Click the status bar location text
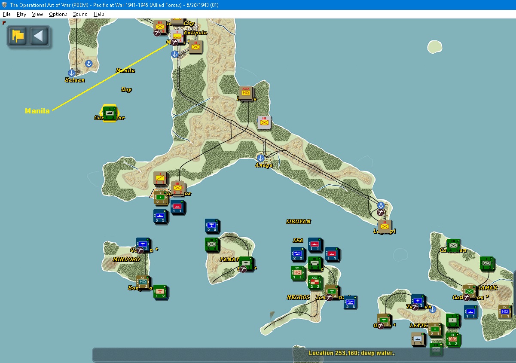 click(351, 353)
